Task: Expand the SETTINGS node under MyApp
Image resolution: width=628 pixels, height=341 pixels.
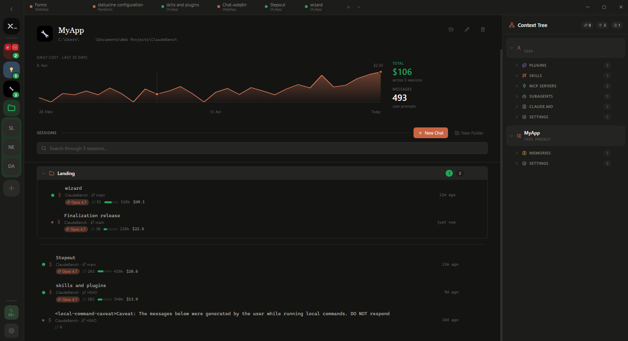Action: (x=517, y=163)
